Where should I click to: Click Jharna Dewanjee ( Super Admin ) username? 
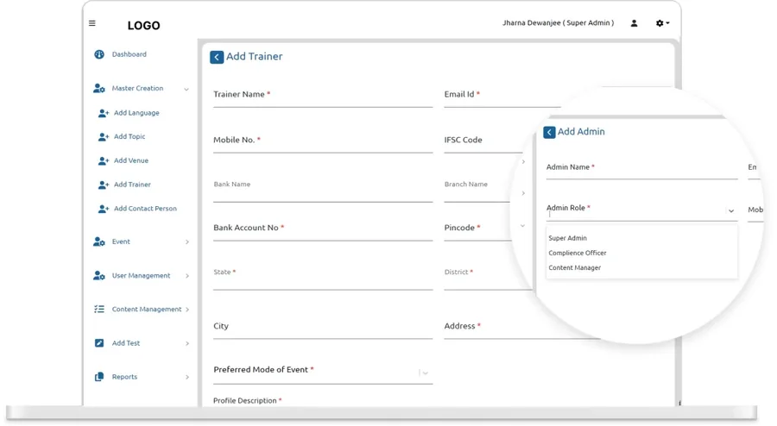coord(558,22)
